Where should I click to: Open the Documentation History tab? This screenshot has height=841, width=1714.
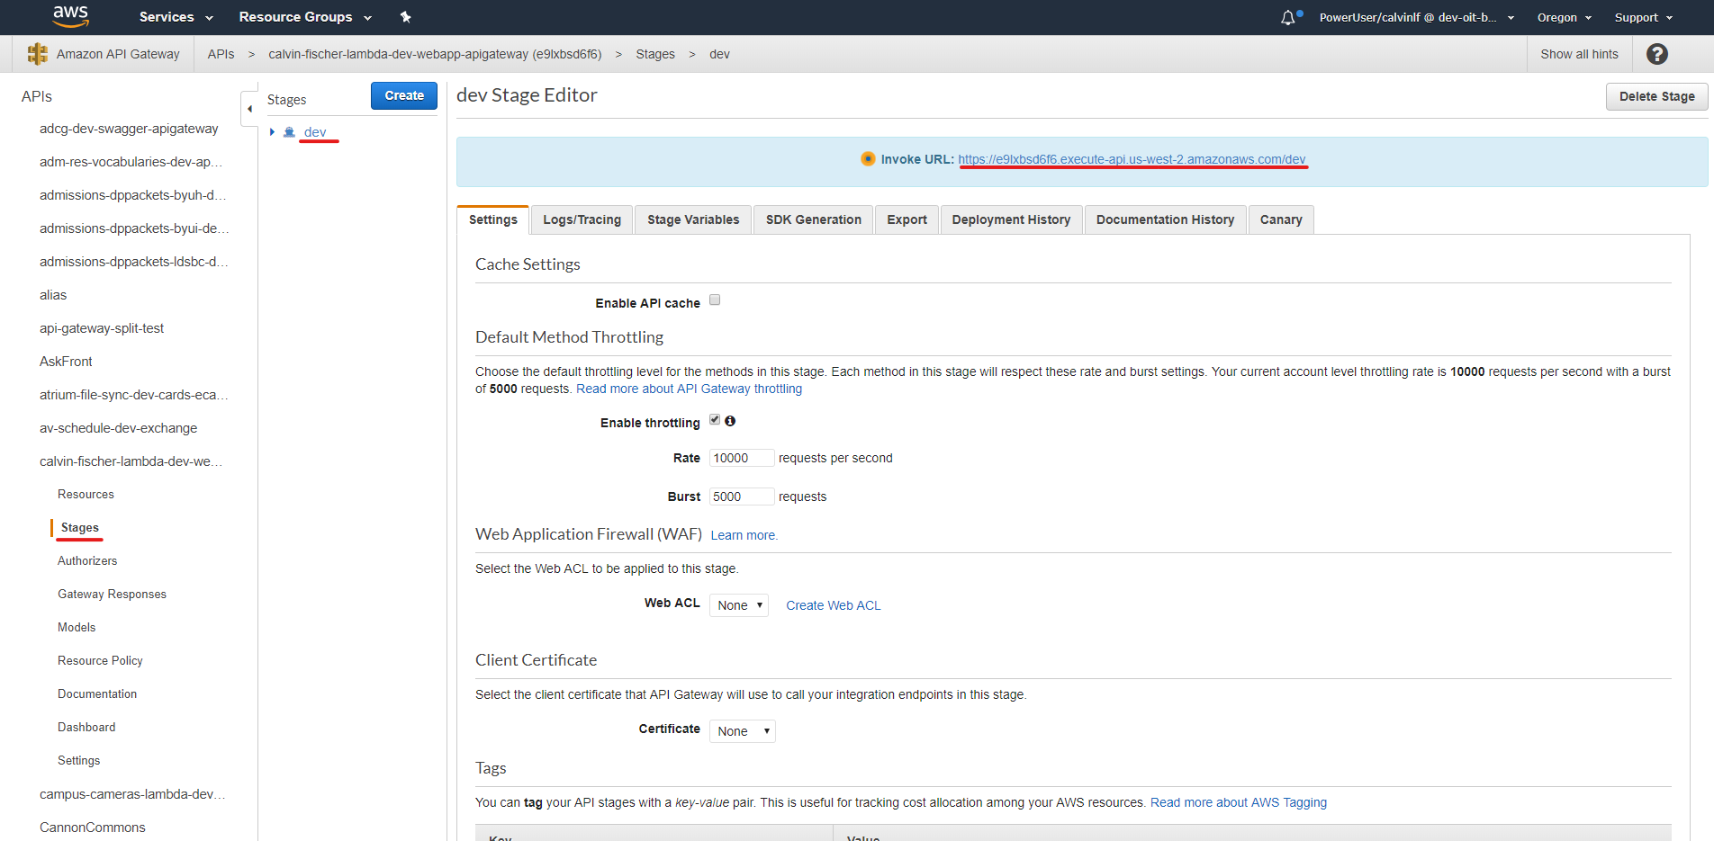click(1165, 219)
